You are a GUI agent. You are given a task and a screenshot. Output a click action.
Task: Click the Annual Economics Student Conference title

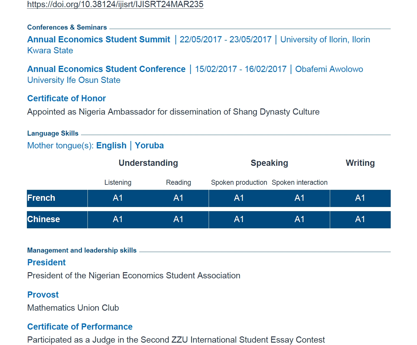coord(106,69)
